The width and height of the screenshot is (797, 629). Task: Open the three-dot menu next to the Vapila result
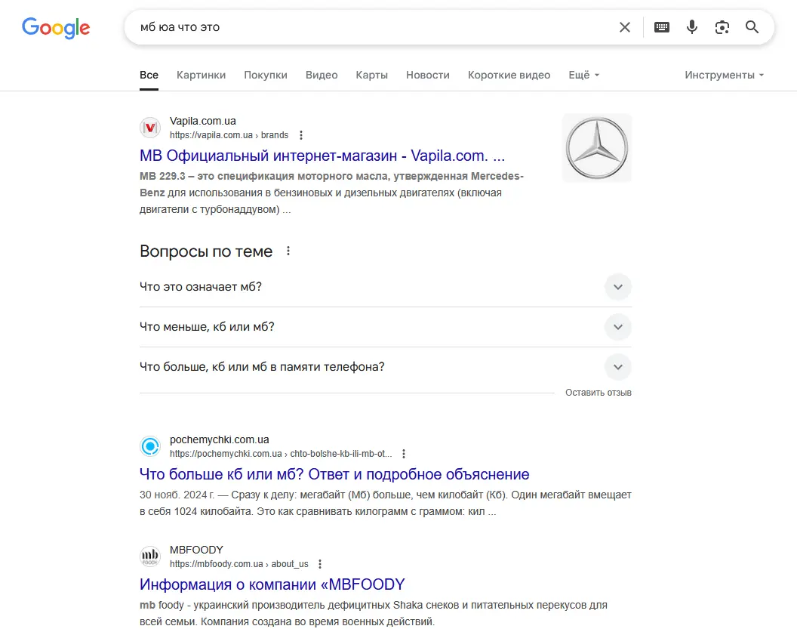click(x=301, y=135)
